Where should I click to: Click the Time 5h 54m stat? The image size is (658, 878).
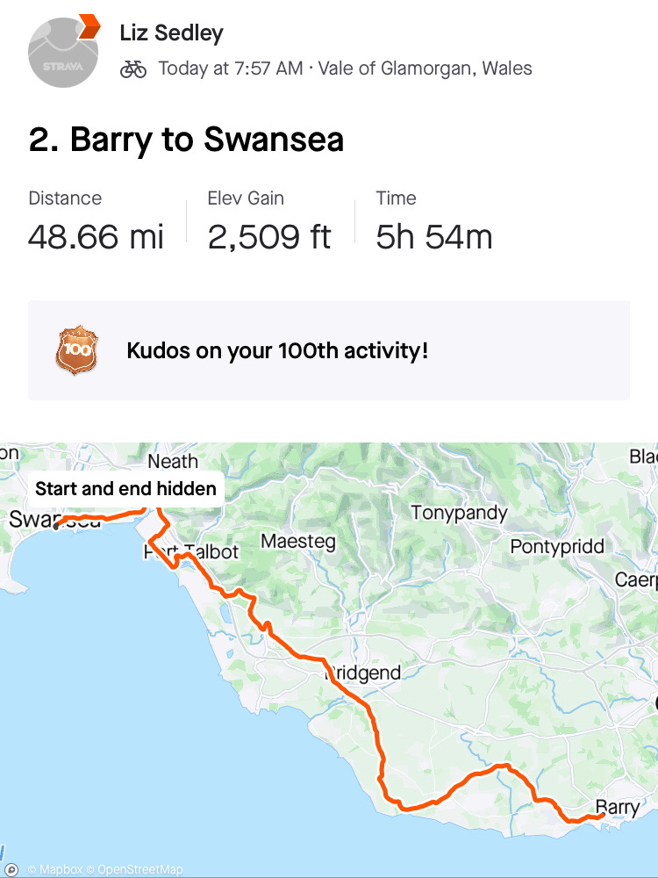coord(434,223)
